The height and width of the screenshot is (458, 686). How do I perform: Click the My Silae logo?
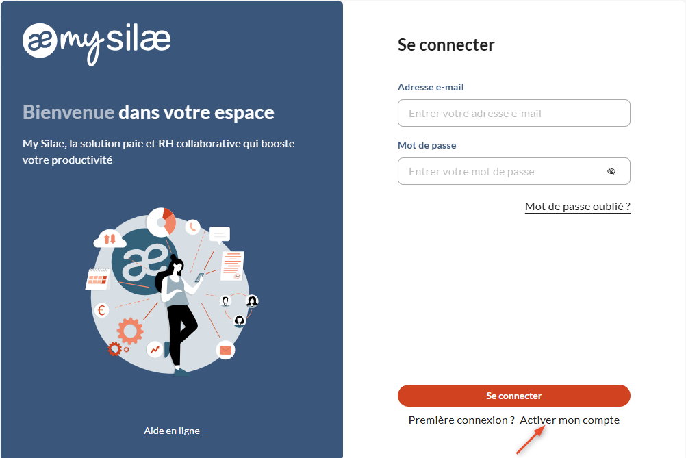click(x=97, y=43)
